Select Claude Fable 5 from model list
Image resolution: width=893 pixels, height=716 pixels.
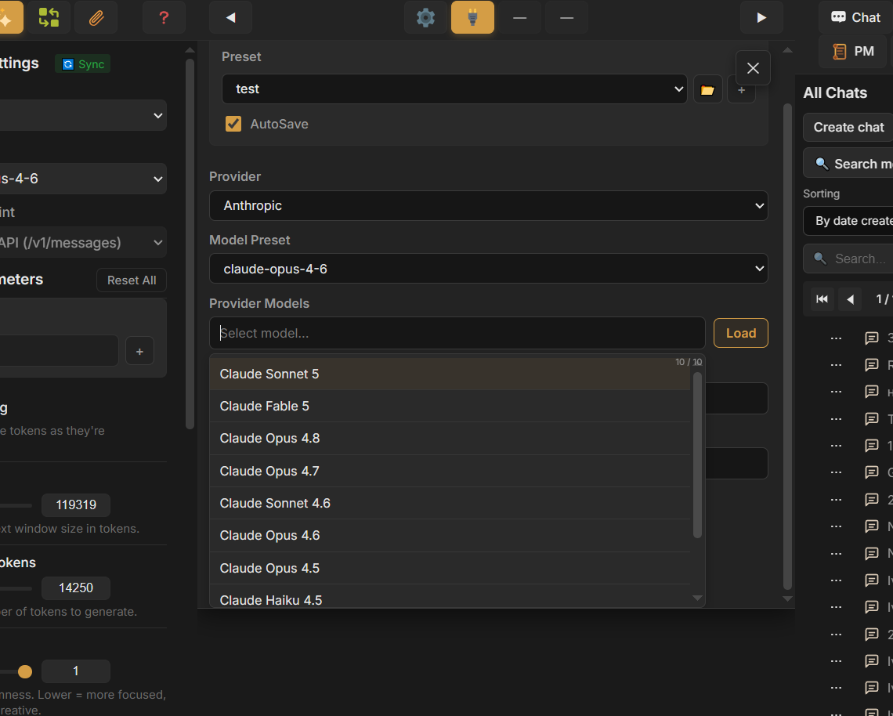(450, 406)
